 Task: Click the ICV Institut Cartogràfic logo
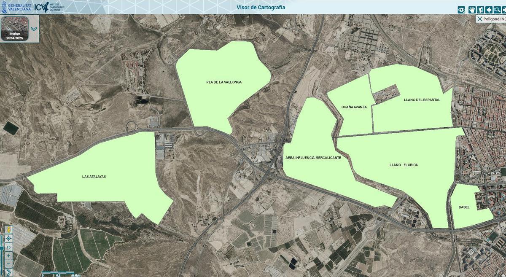coord(49,7)
